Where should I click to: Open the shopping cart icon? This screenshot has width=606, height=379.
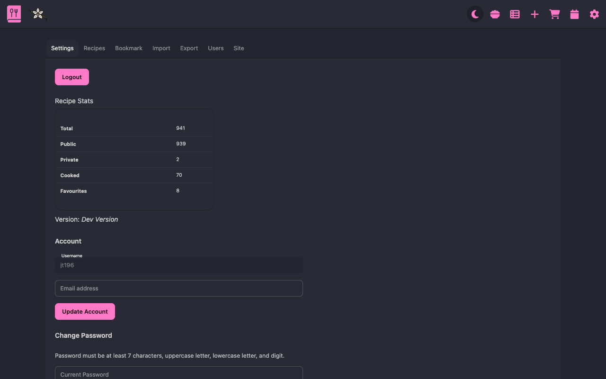pyautogui.click(x=555, y=14)
